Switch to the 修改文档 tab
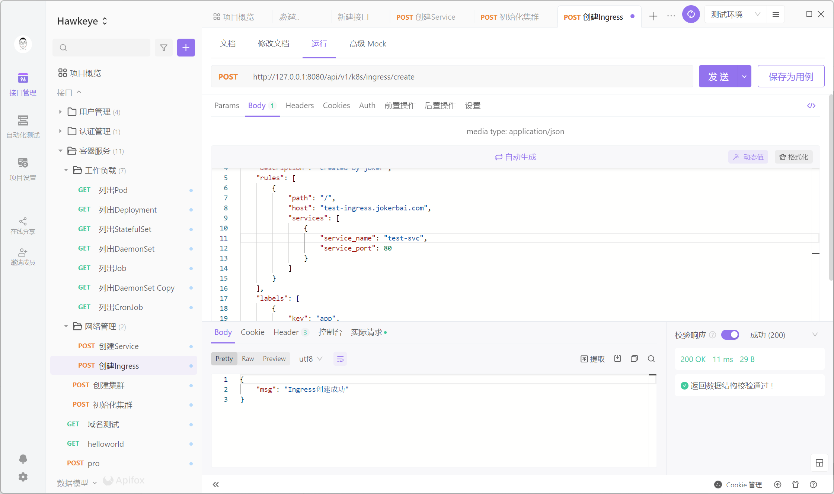 click(274, 44)
